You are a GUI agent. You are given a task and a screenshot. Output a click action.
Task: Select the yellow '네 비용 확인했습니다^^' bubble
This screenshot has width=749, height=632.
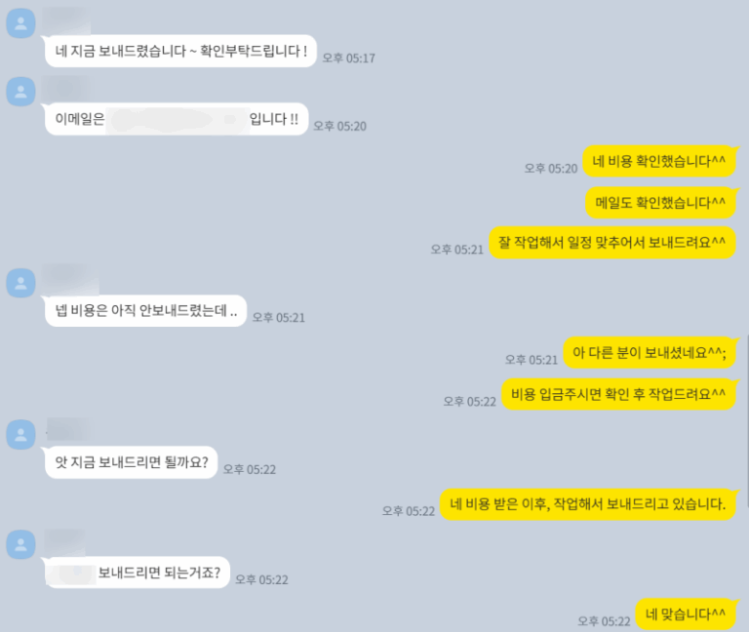[658, 161]
